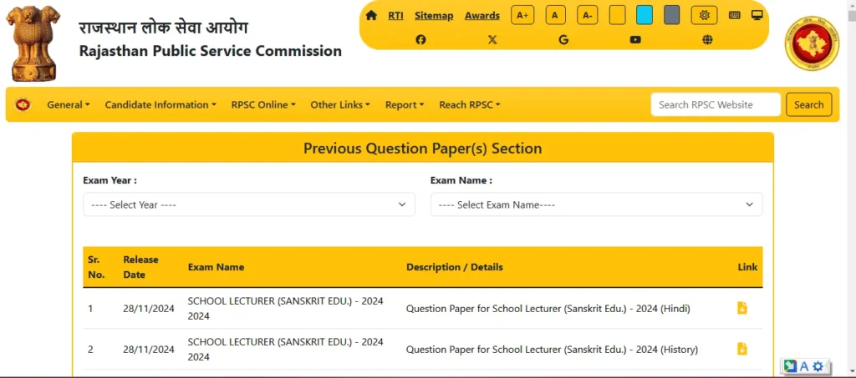Open the settings gear in accessibility bar
The image size is (856, 378).
[704, 15]
